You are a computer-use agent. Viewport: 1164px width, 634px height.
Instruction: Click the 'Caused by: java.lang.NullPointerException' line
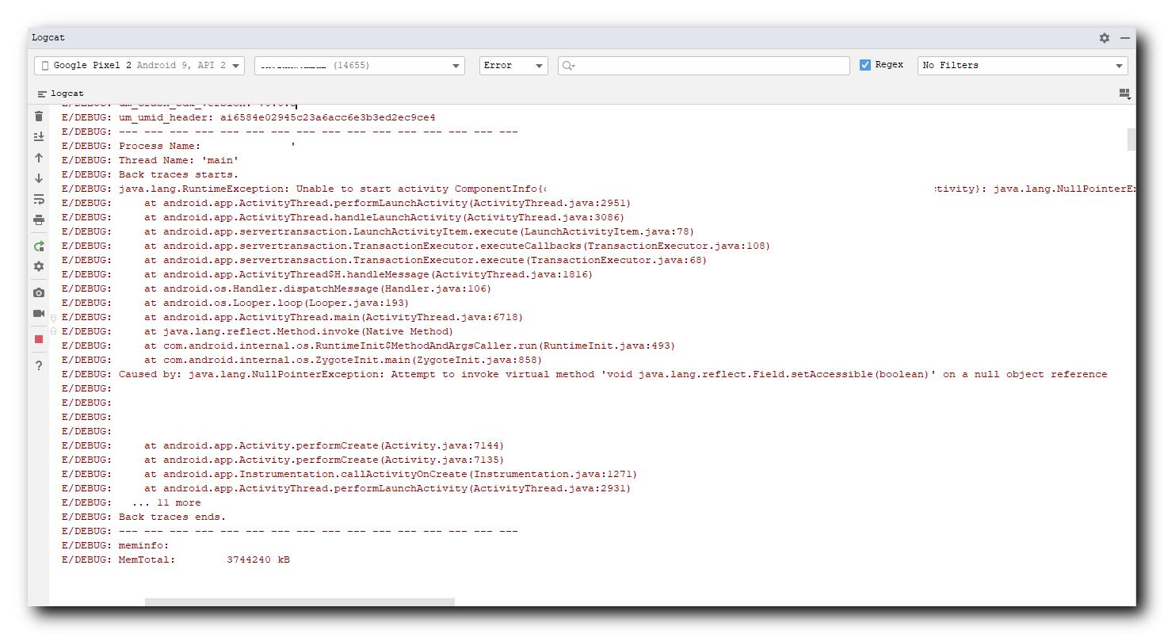pos(584,374)
